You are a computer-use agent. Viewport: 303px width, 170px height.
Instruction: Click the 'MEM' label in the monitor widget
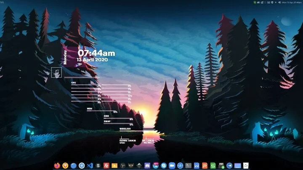[x=90, y=109]
